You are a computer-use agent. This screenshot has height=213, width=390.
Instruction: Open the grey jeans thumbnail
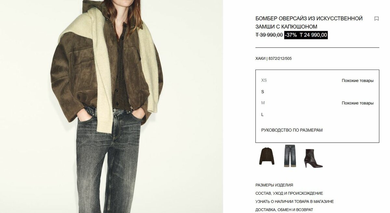coord(290,156)
